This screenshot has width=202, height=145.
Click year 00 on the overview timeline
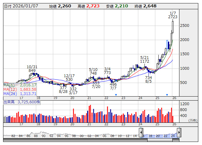[81, 136]
